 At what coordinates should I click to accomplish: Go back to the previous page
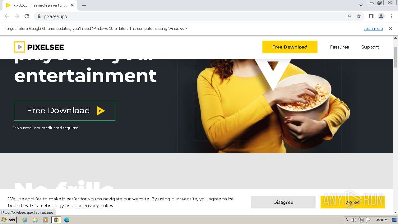click(x=7, y=16)
